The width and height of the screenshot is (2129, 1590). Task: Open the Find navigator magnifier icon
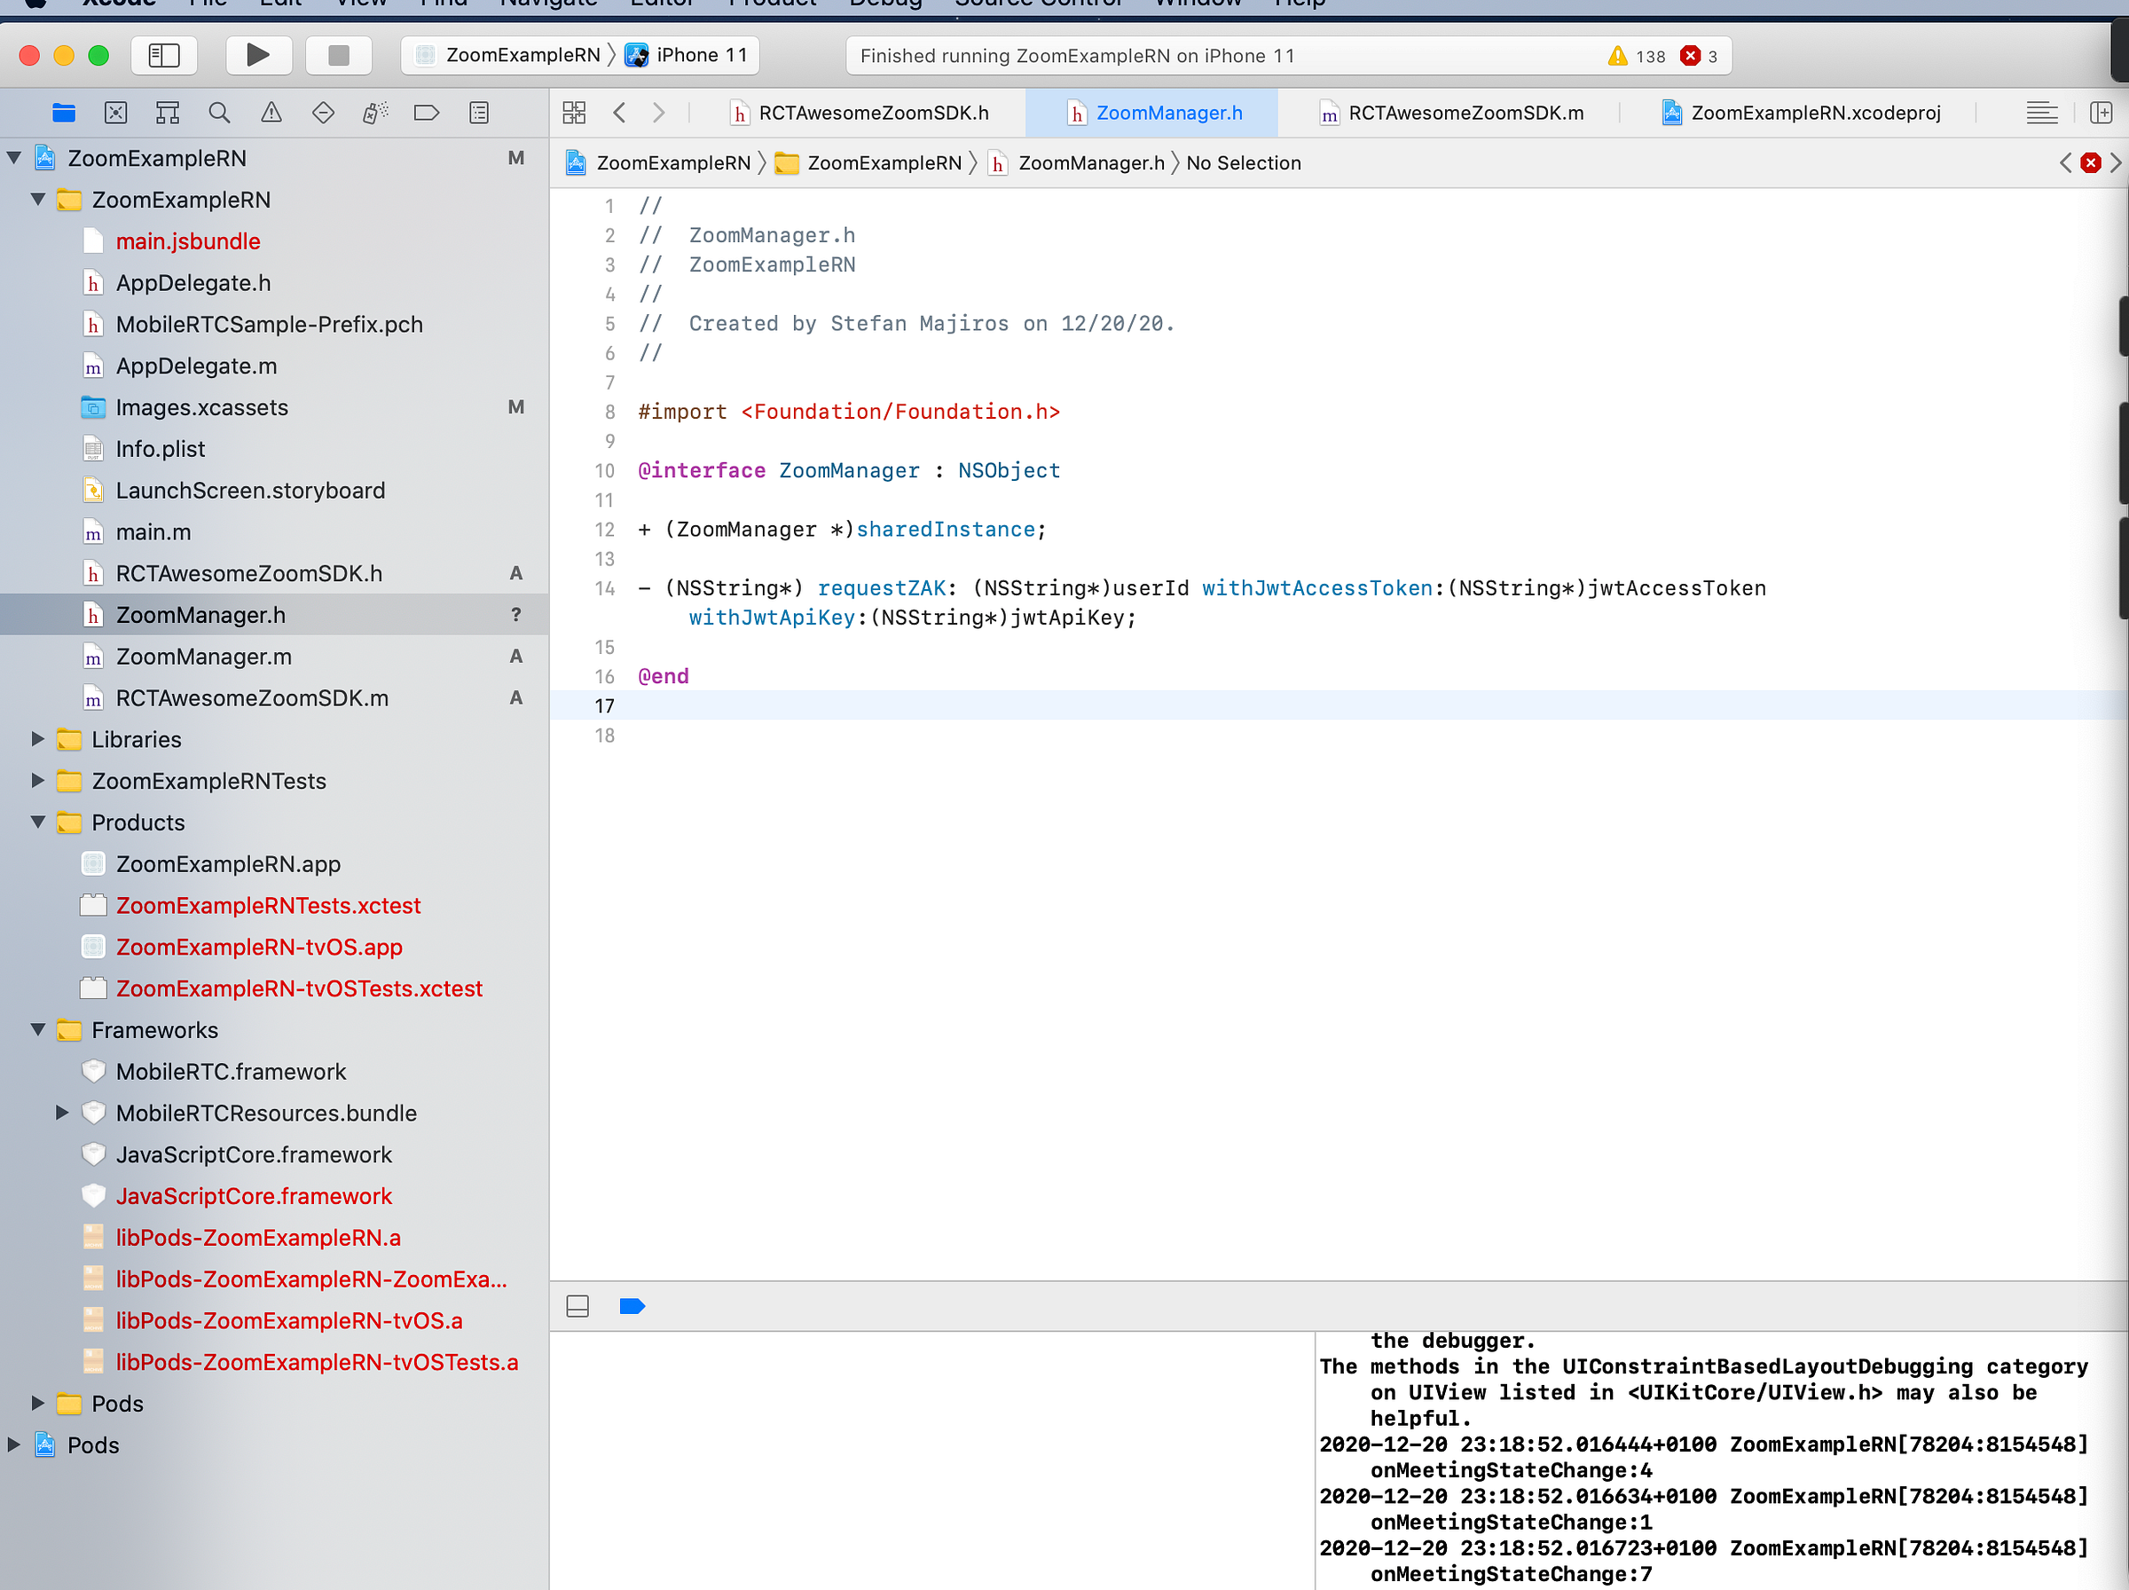[219, 113]
